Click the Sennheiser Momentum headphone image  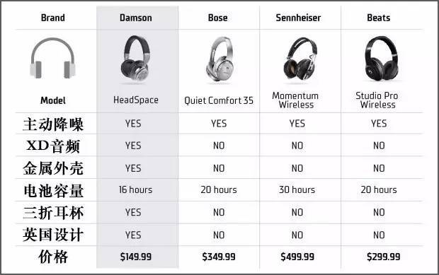click(300, 59)
